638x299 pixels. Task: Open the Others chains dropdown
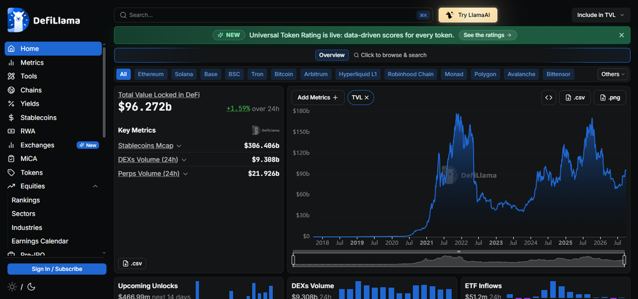(613, 74)
